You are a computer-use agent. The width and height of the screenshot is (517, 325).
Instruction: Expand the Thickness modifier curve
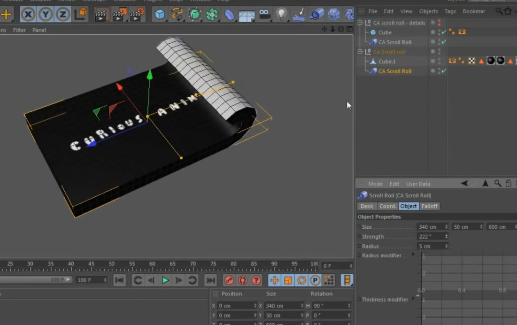[x=413, y=299]
